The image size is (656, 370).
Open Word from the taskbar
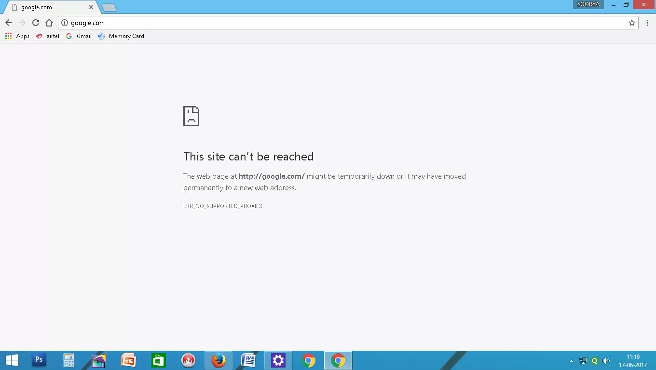tap(248, 360)
